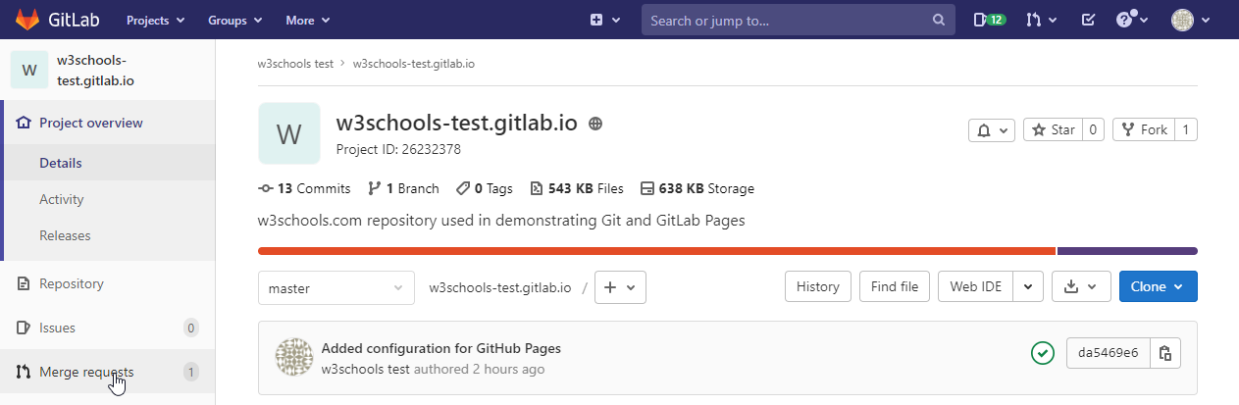Open merge requests icon in top navbar
The image size is (1239, 405).
coord(1041,20)
